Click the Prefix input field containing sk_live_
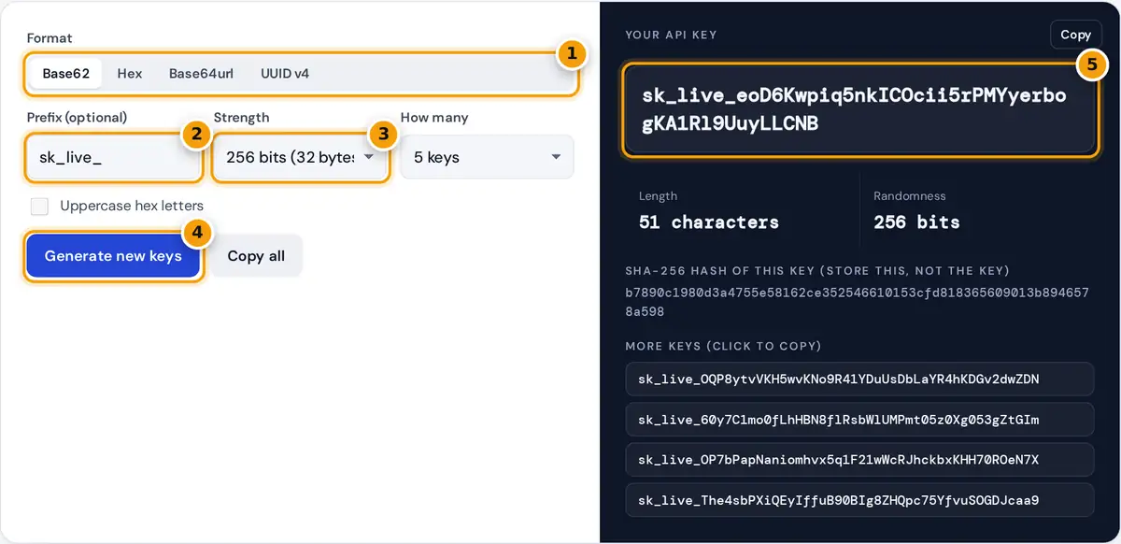1121x544 pixels. tap(113, 157)
